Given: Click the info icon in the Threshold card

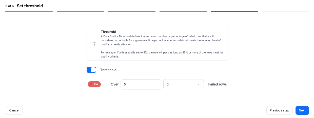Looking at the screenshot, I should click(x=94, y=44).
